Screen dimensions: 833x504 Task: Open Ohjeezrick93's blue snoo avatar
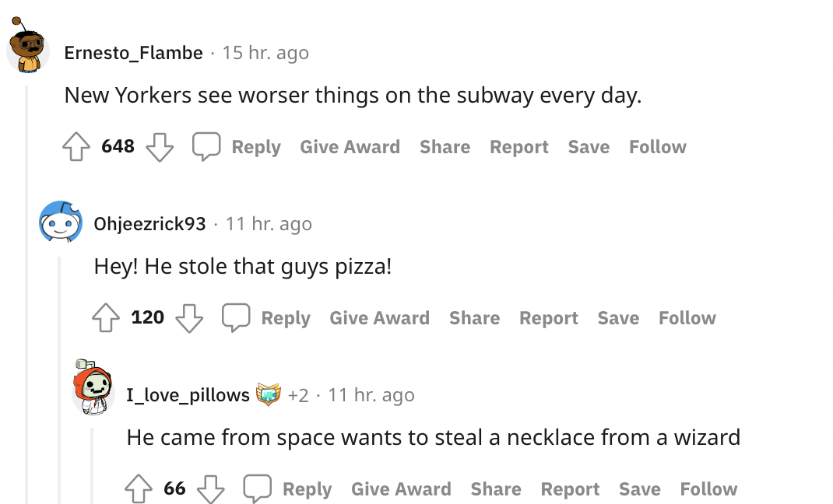pyautogui.click(x=61, y=222)
